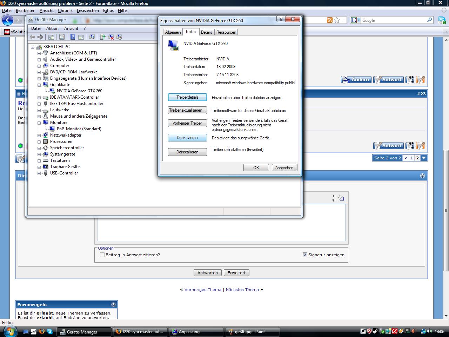The width and height of the screenshot is (449, 337).
Task: Click the properties sheet toolbar icon
Action: [62, 37]
